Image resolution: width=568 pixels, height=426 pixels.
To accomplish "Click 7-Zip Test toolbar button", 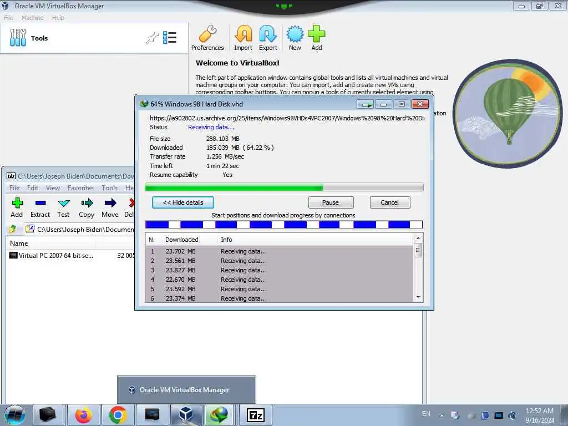I will [x=63, y=207].
